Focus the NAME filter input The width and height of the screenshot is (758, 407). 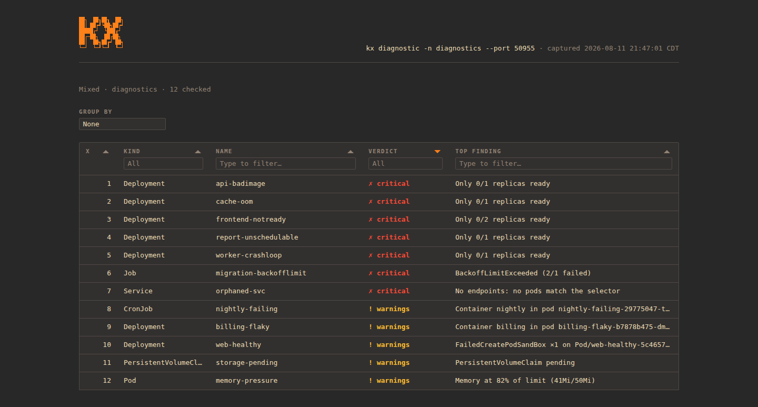286,164
